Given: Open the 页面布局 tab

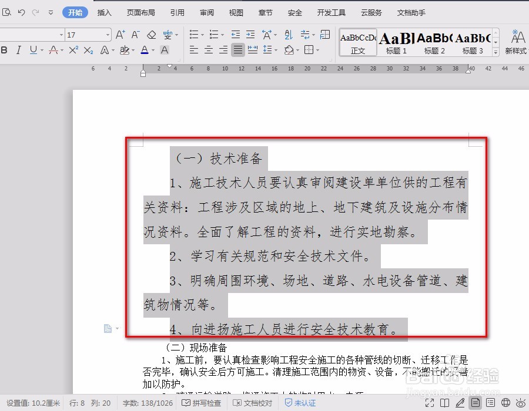Looking at the screenshot, I should pos(140,13).
